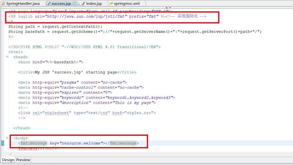Viewport: 293px width, 165px height.
Task: Click the link rel stylesheet line
Action: [x=87, y=113]
